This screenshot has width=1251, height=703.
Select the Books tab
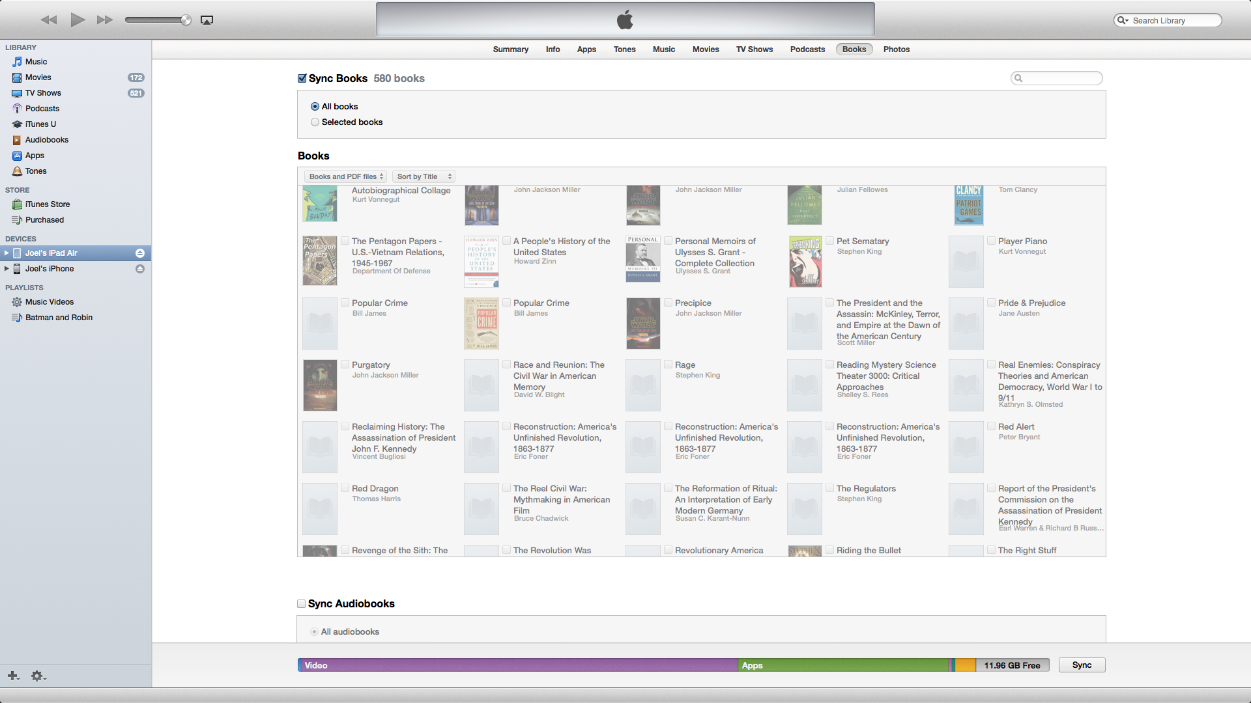click(854, 49)
